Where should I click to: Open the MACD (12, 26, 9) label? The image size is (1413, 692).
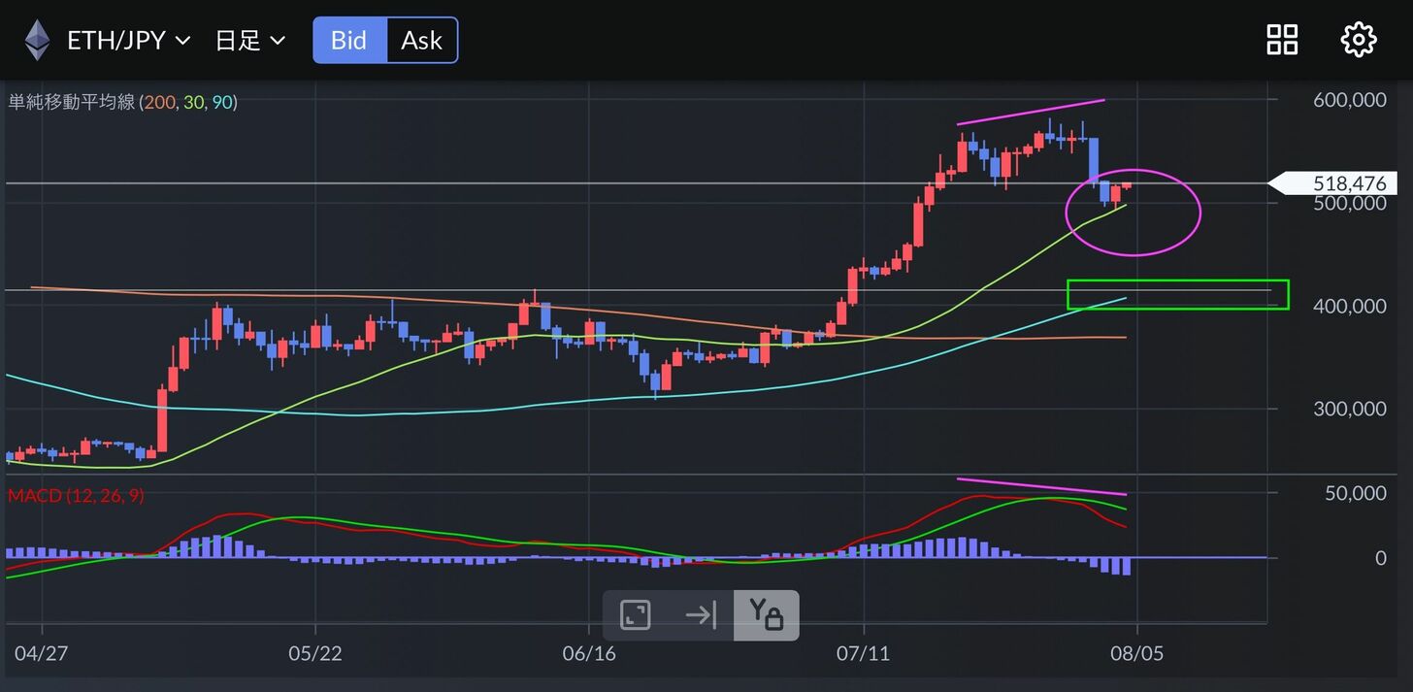(x=76, y=496)
